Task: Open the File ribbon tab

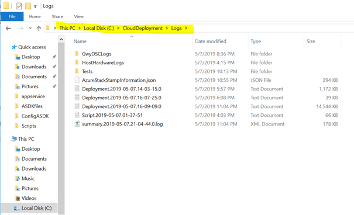Action: [x=12, y=16]
